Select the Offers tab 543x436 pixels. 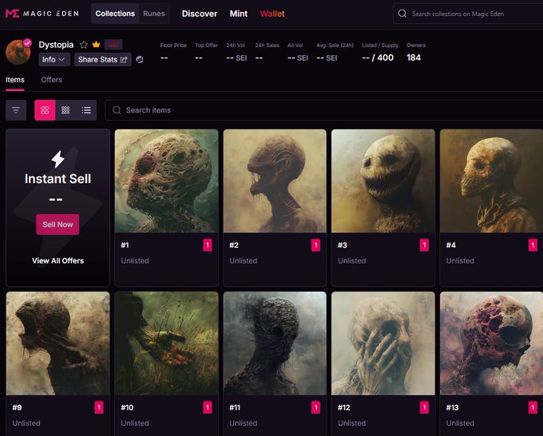(x=52, y=80)
